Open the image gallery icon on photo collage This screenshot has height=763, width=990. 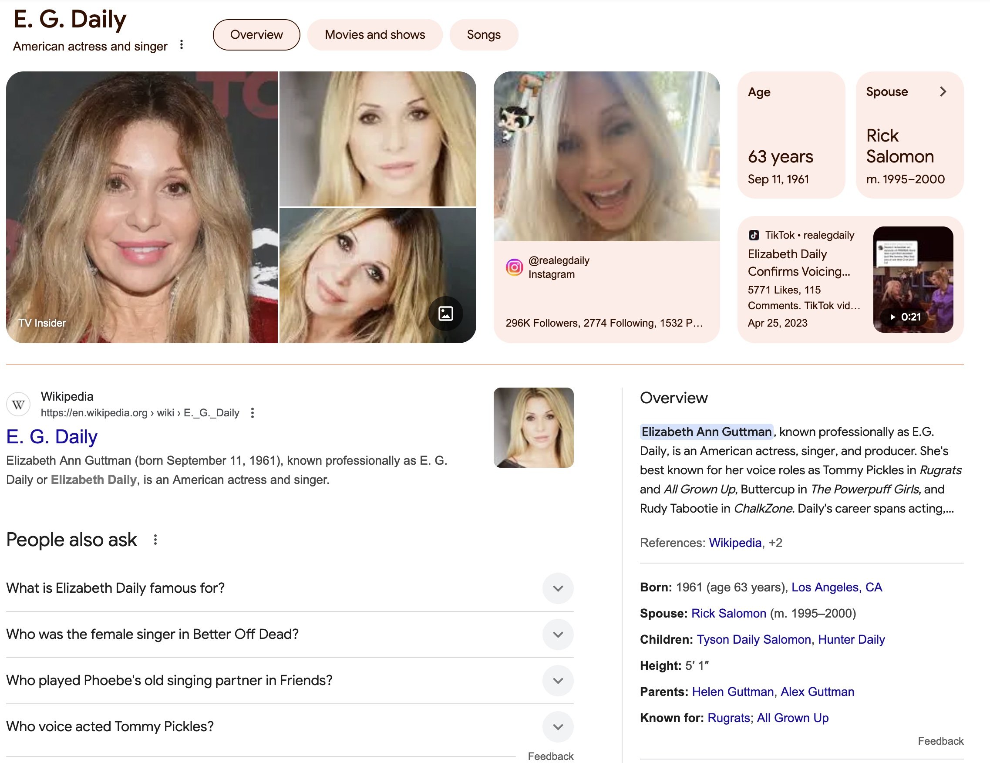pyautogui.click(x=446, y=314)
